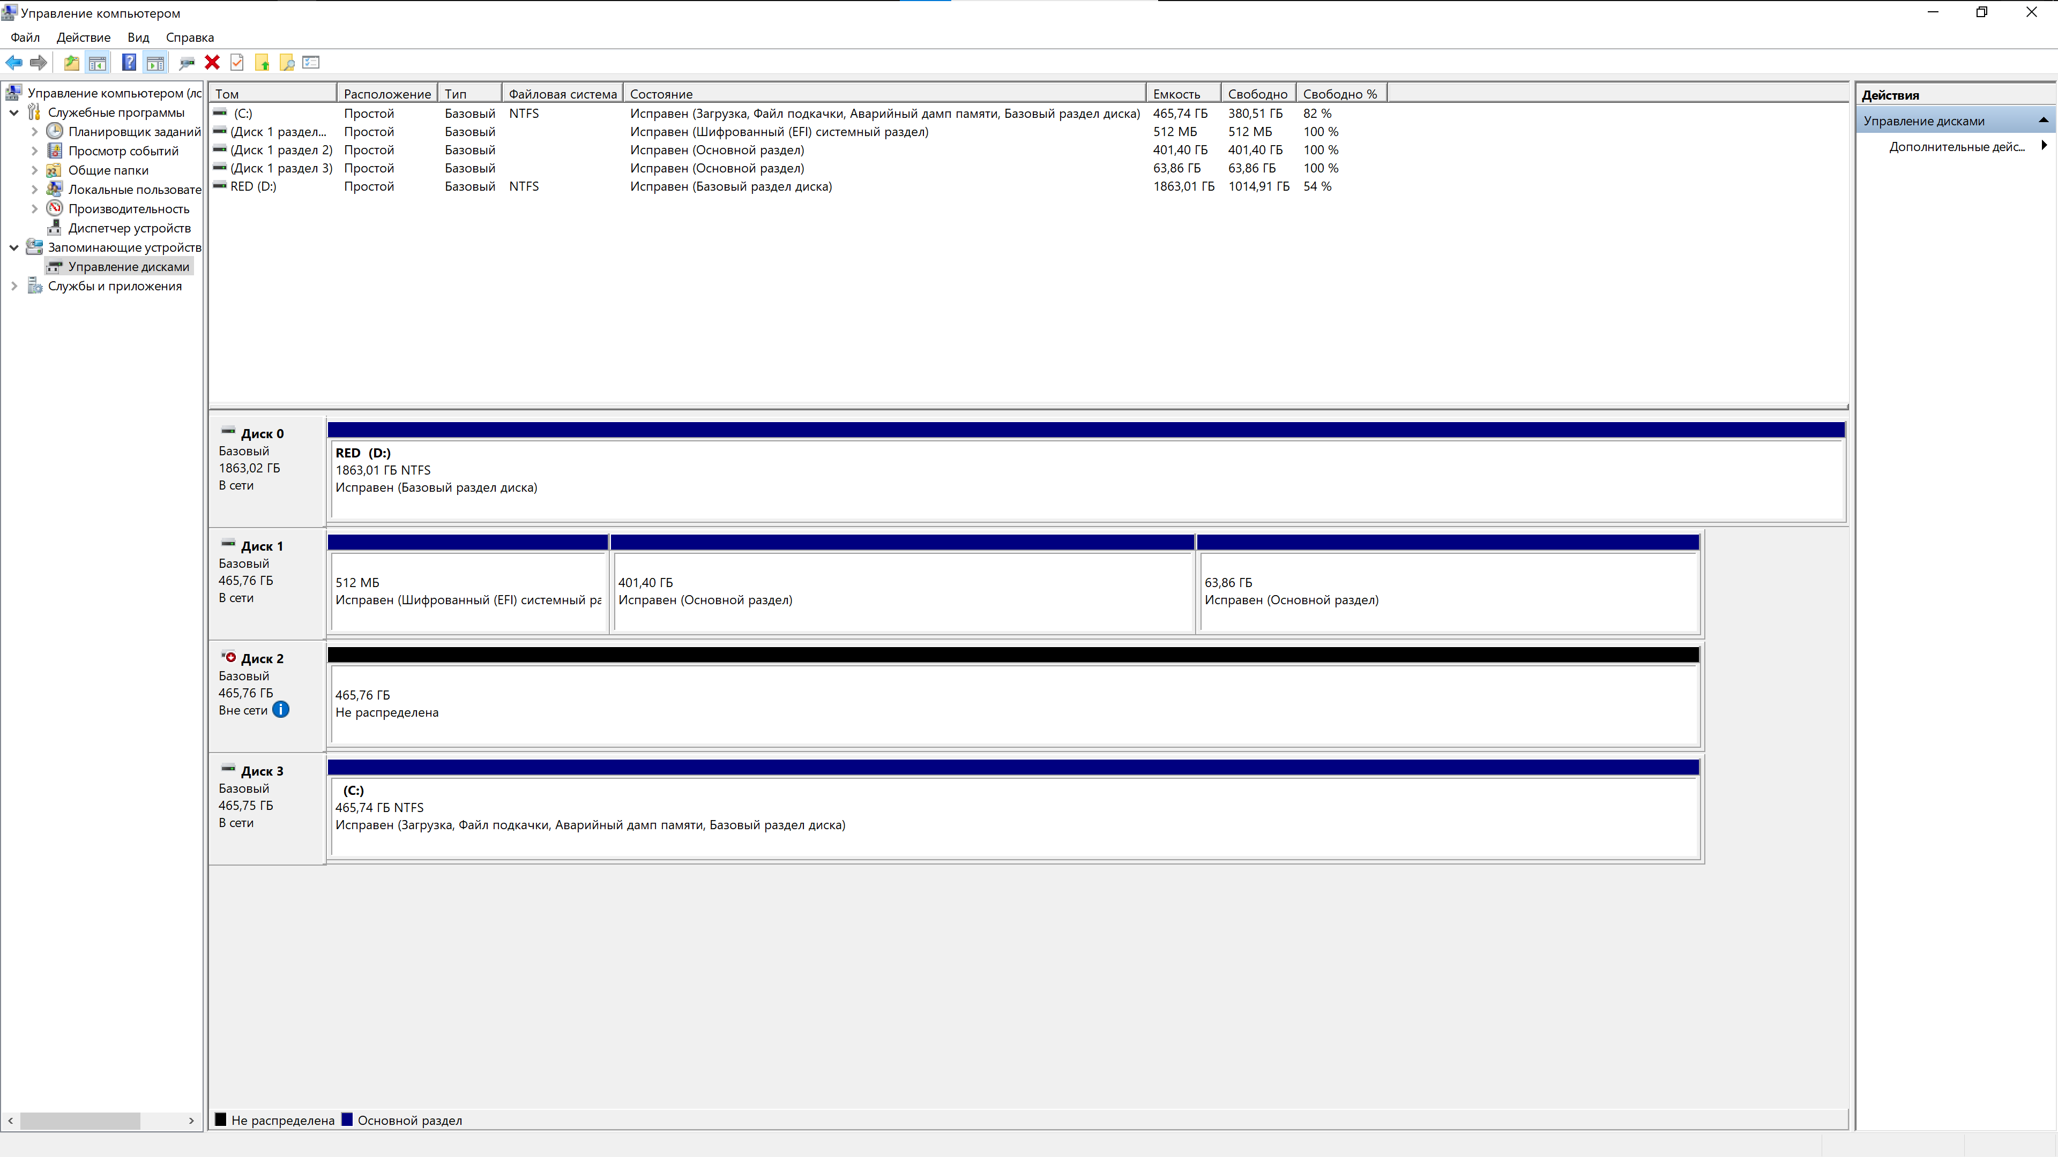
Task: Expand the Общие папки node
Action: point(34,170)
